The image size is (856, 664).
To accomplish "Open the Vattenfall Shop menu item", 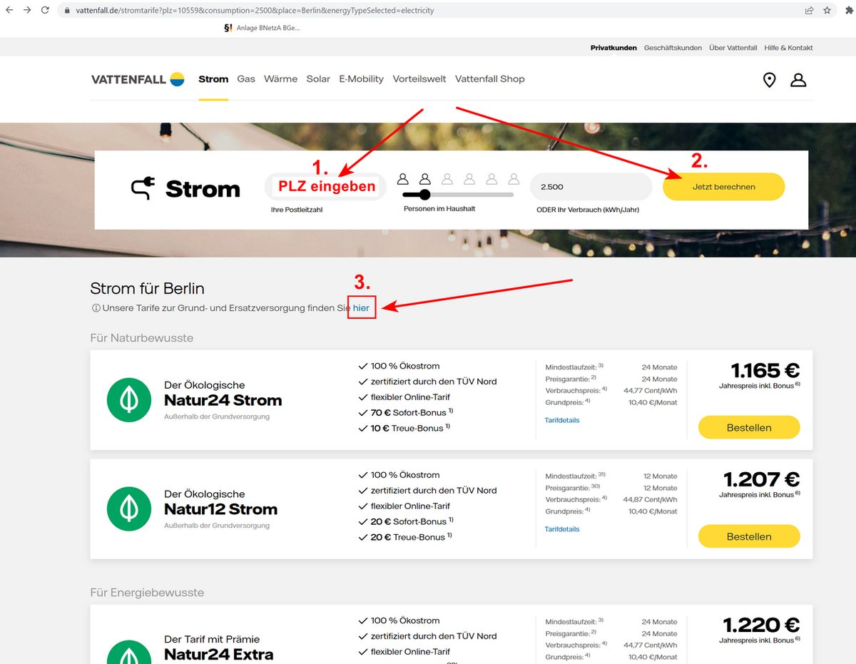I will [x=490, y=79].
